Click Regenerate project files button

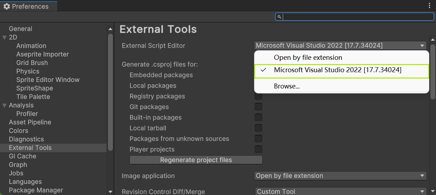pos(196,160)
